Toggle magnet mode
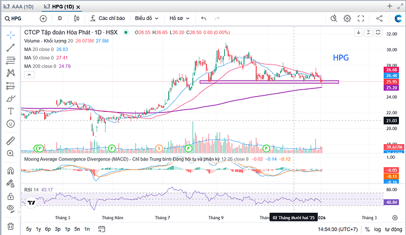 11,171
